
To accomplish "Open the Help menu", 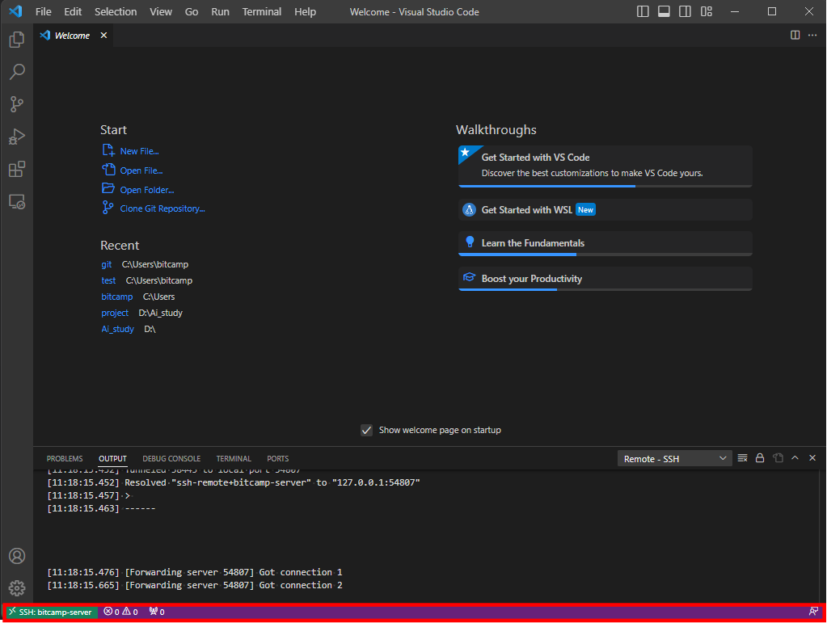I will click(305, 11).
